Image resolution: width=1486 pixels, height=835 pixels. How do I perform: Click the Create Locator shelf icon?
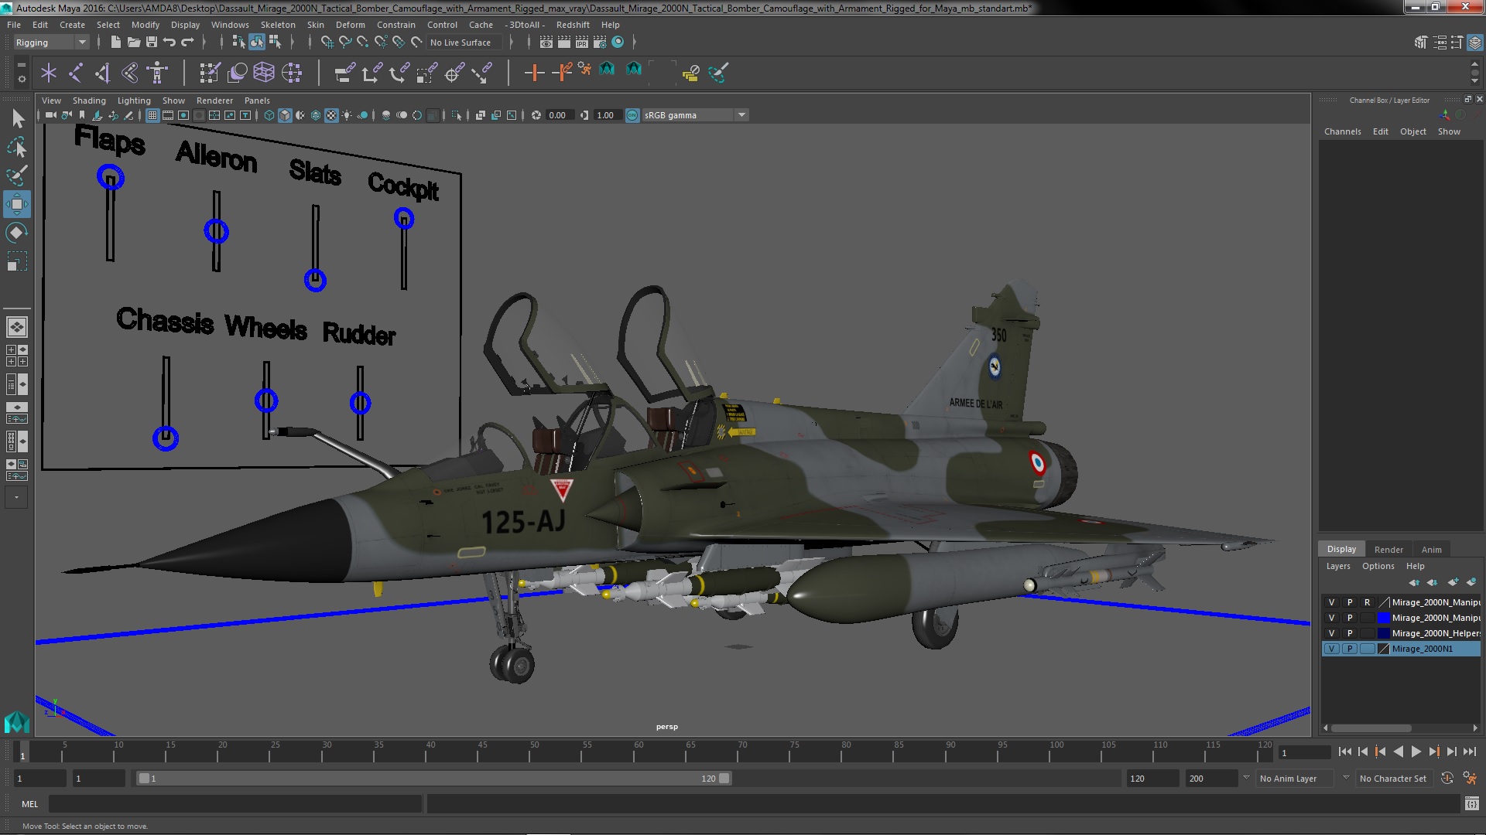tap(49, 73)
